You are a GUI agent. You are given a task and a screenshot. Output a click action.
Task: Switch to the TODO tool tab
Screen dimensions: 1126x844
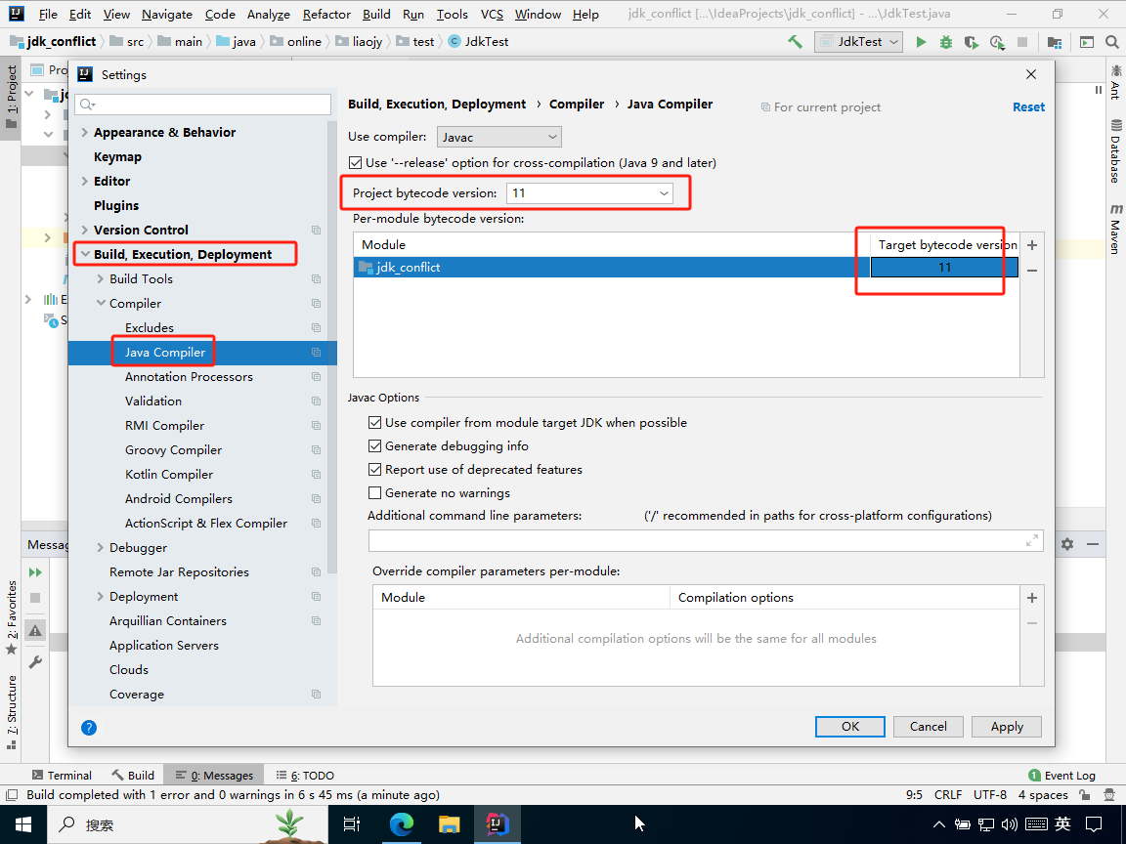(x=306, y=775)
